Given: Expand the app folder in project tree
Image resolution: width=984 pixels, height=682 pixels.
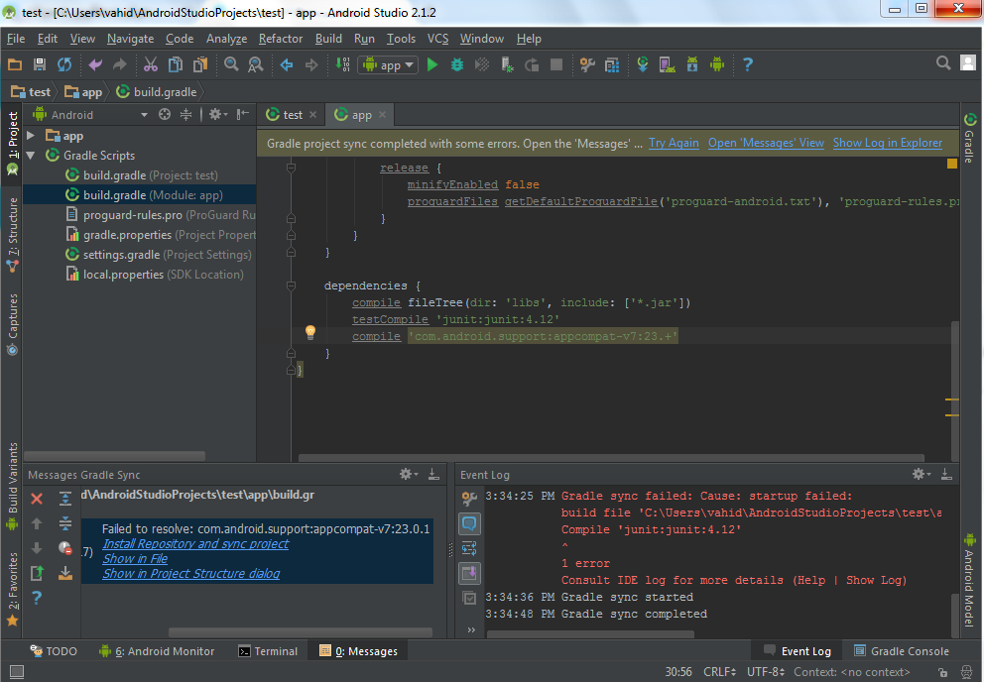Looking at the screenshot, I should tap(31, 136).
